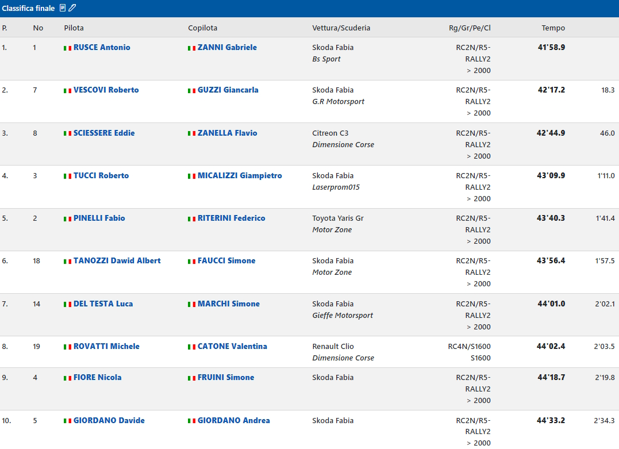Image resolution: width=619 pixels, height=449 pixels.
Task: Click the document icon beside Classifica finale
Action: (x=63, y=8)
